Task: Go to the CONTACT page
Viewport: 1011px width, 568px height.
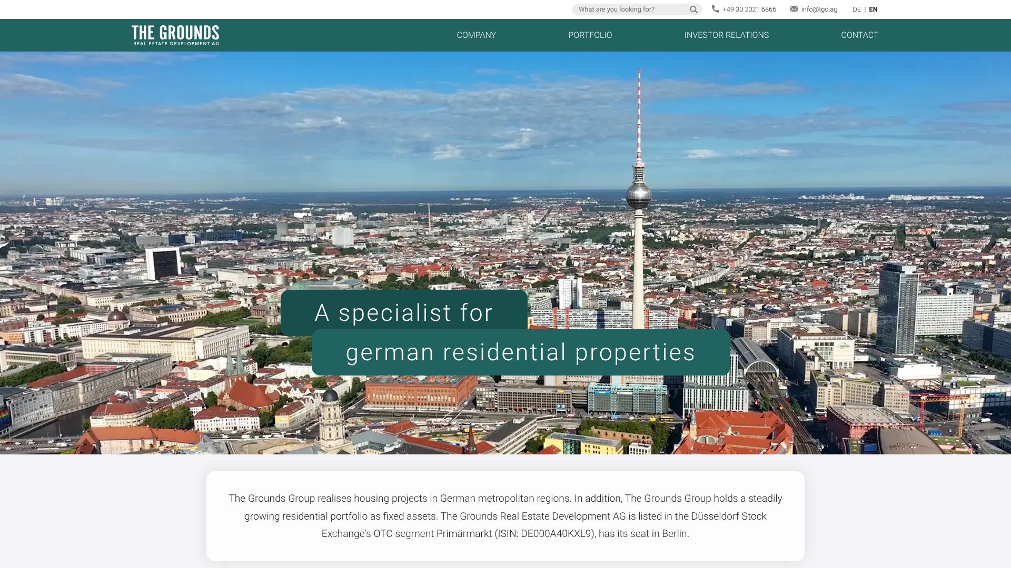Action: tap(859, 35)
